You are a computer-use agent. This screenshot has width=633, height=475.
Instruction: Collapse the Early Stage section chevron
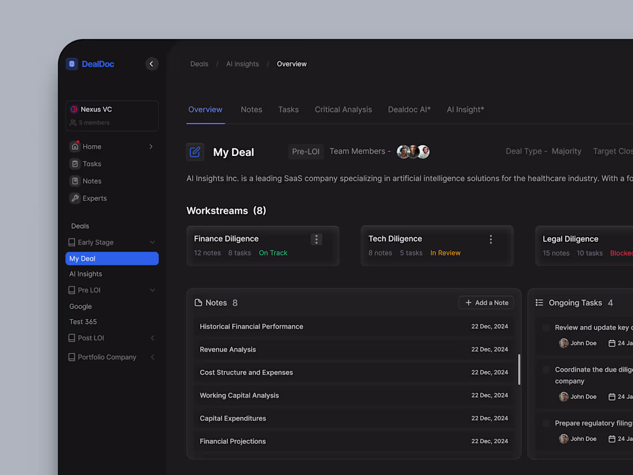click(152, 242)
